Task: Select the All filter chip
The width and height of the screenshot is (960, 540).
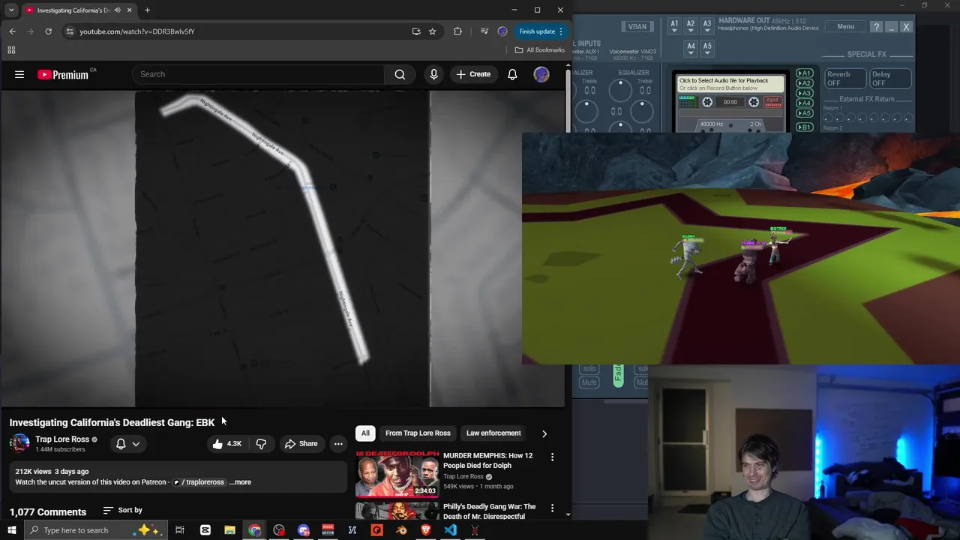Action: point(365,433)
